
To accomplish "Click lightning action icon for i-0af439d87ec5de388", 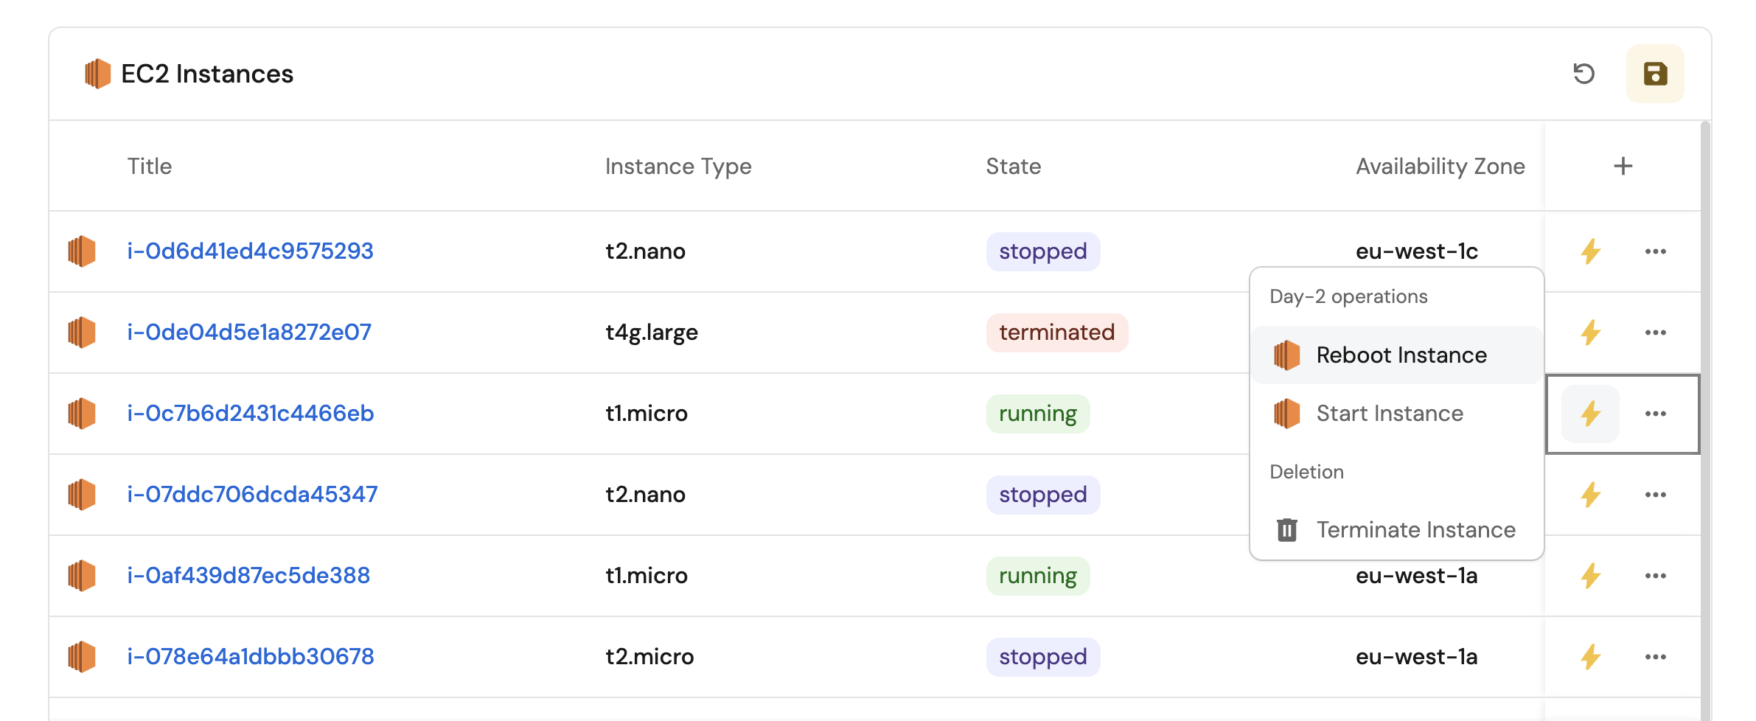I will [1590, 576].
